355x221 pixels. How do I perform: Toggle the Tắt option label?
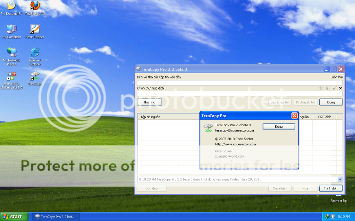pyautogui.click(x=320, y=88)
